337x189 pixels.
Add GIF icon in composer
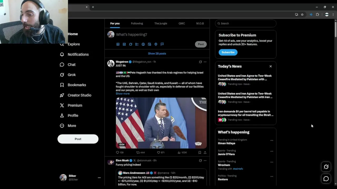tap(124, 44)
